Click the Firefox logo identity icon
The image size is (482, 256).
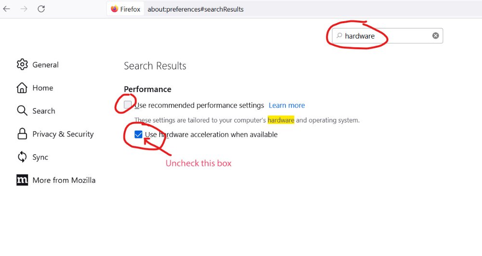(114, 9)
